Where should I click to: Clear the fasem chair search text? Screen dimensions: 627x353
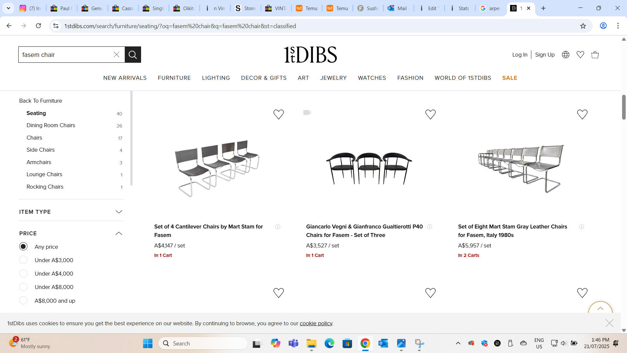tap(116, 55)
